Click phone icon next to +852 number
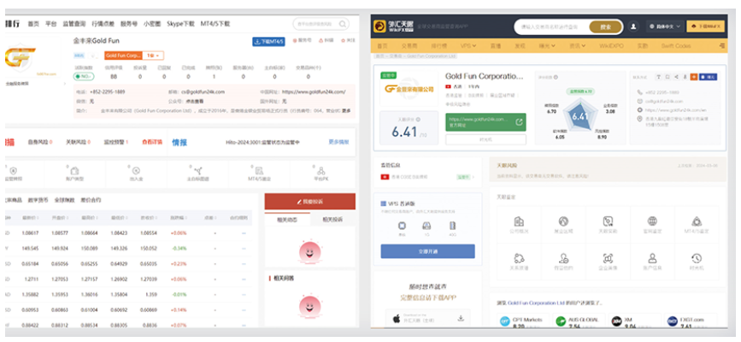This screenshot has width=741, height=342. [x=640, y=92]
